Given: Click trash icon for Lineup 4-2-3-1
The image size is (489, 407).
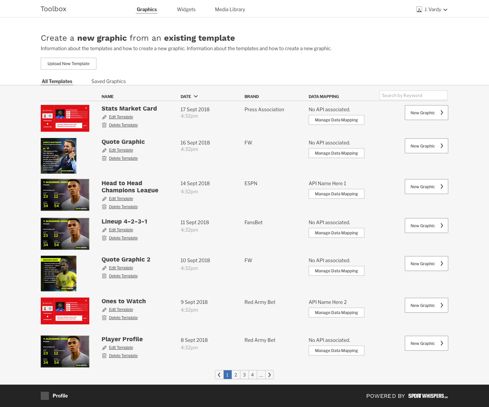Looking at the screenshot, I should point(104,238).
